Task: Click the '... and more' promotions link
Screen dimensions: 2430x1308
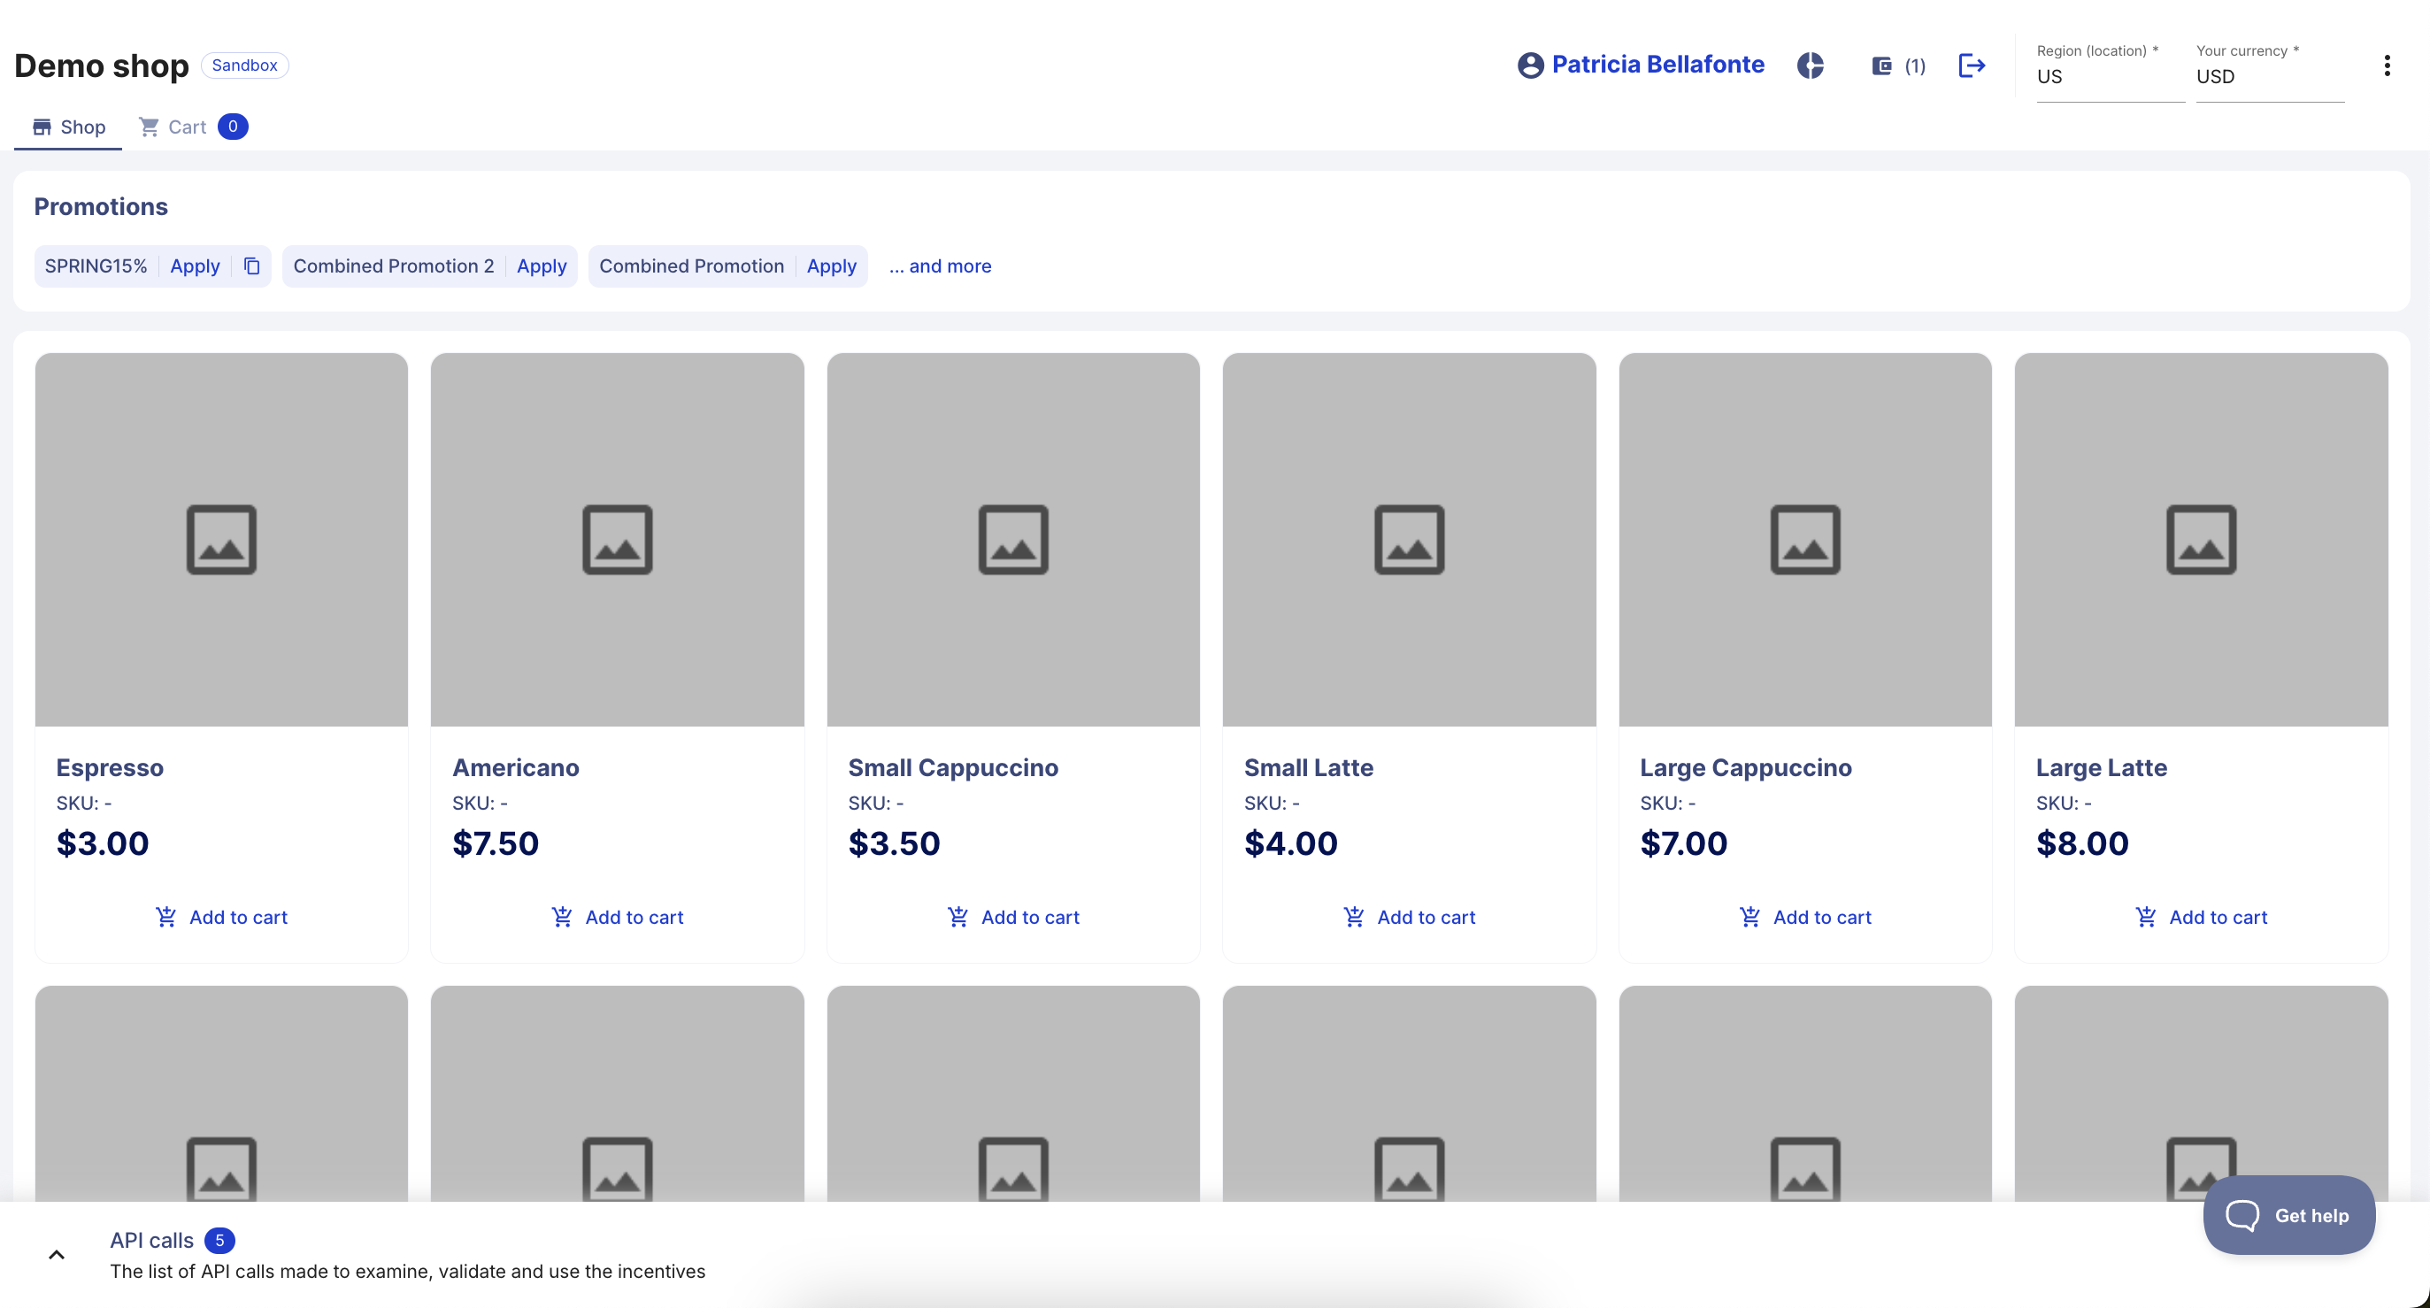Action: (x=940, y=266)
